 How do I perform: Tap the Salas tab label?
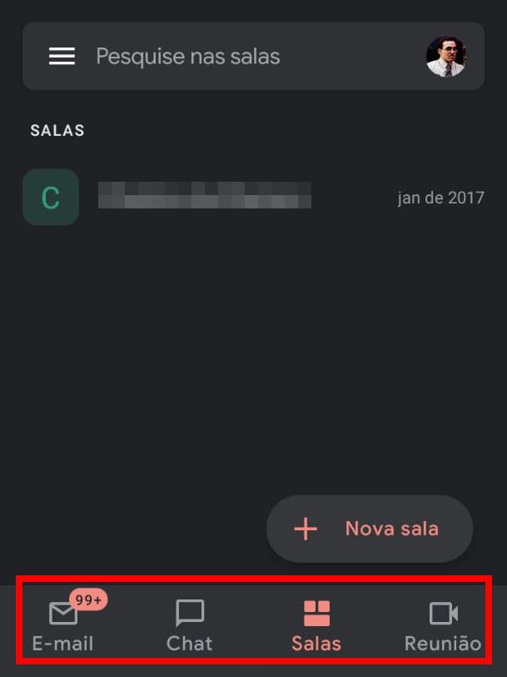pos(316,644)
